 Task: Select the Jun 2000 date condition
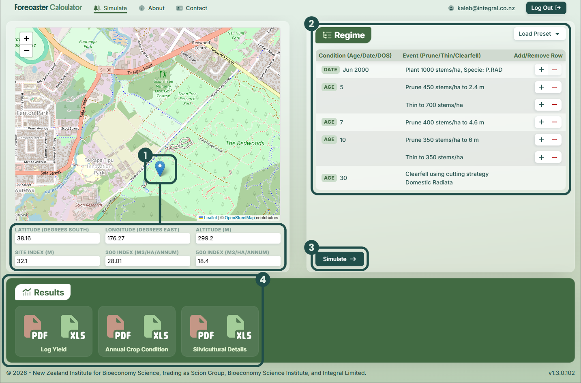[x=345, y=70]
